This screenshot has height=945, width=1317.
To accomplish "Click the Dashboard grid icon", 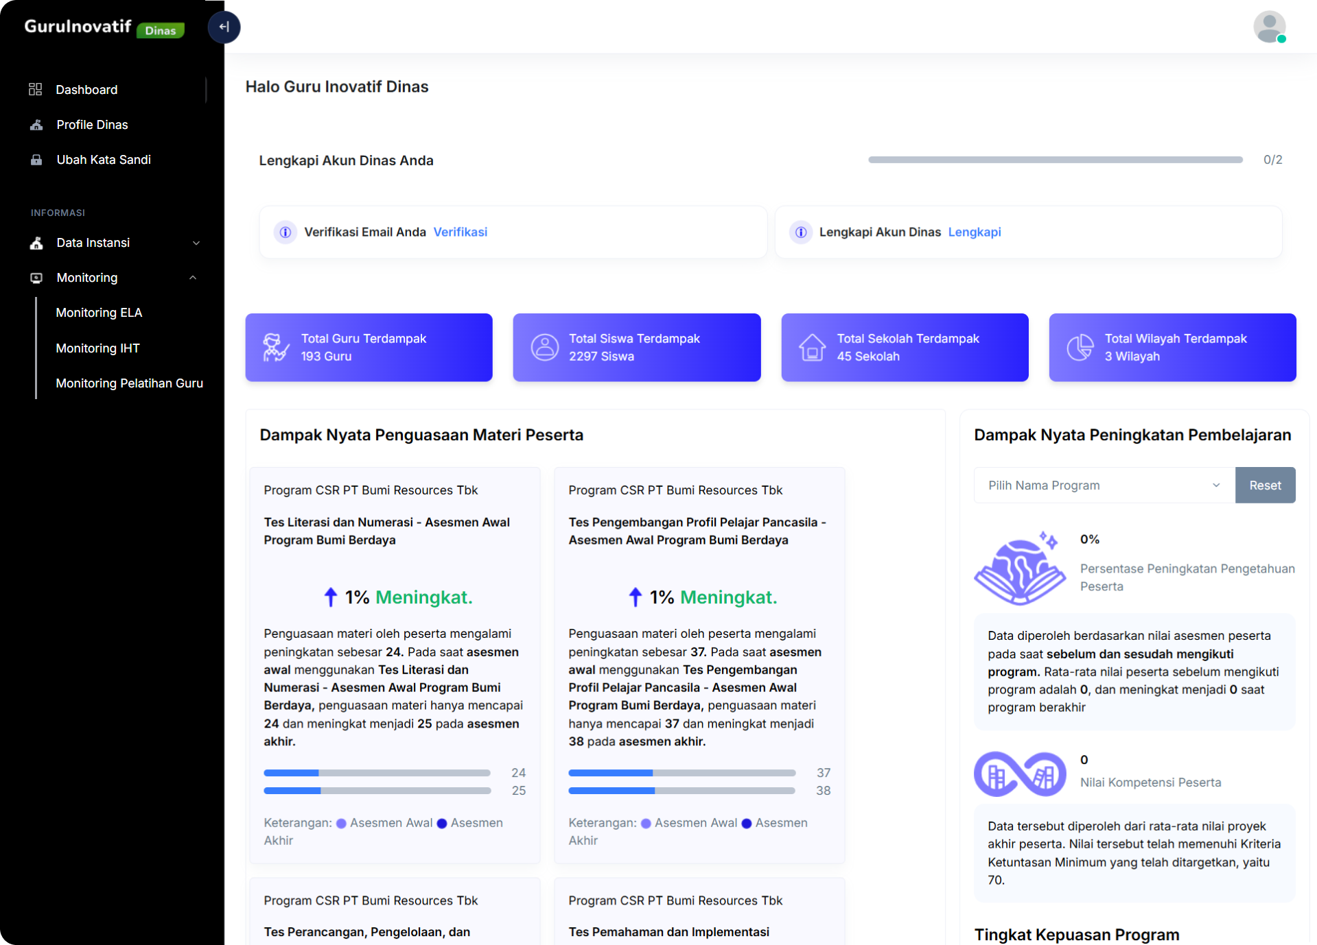I will click(x=36, y=89).
